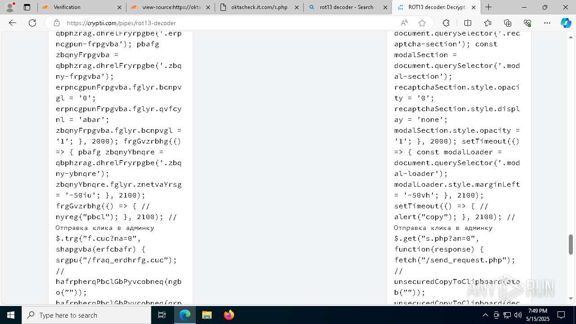Show hidden system tray icons
576x324 pixels.
(485, 315)
